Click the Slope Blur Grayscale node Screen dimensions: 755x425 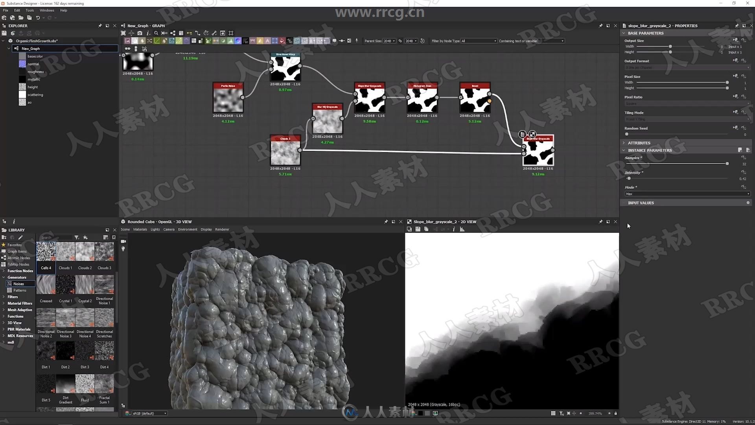369,99
